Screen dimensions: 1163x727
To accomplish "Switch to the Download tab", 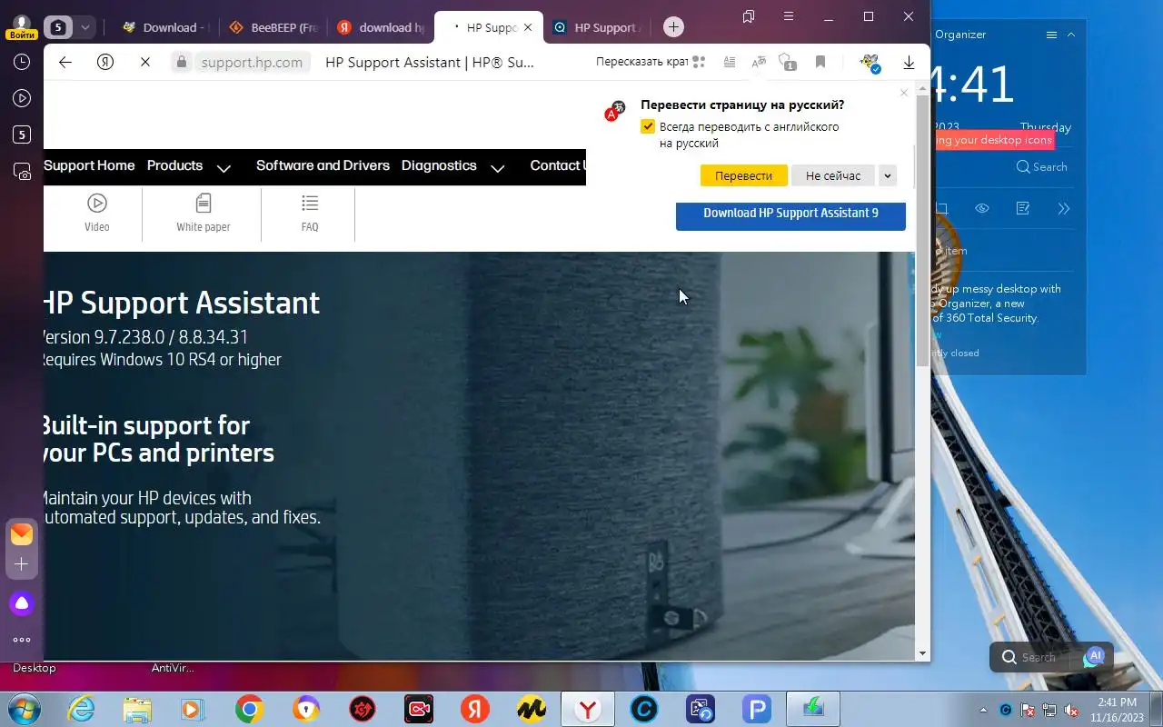I will pos(165,27).
